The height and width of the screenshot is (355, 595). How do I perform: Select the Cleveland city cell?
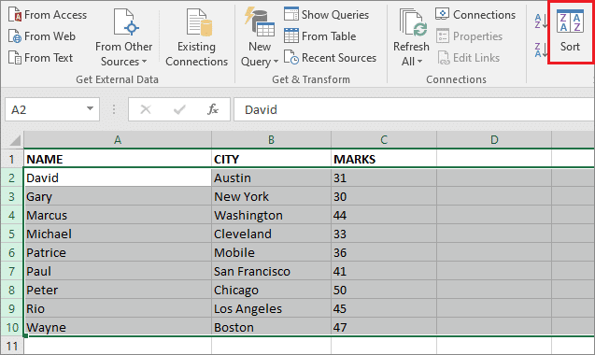point(271,234)
